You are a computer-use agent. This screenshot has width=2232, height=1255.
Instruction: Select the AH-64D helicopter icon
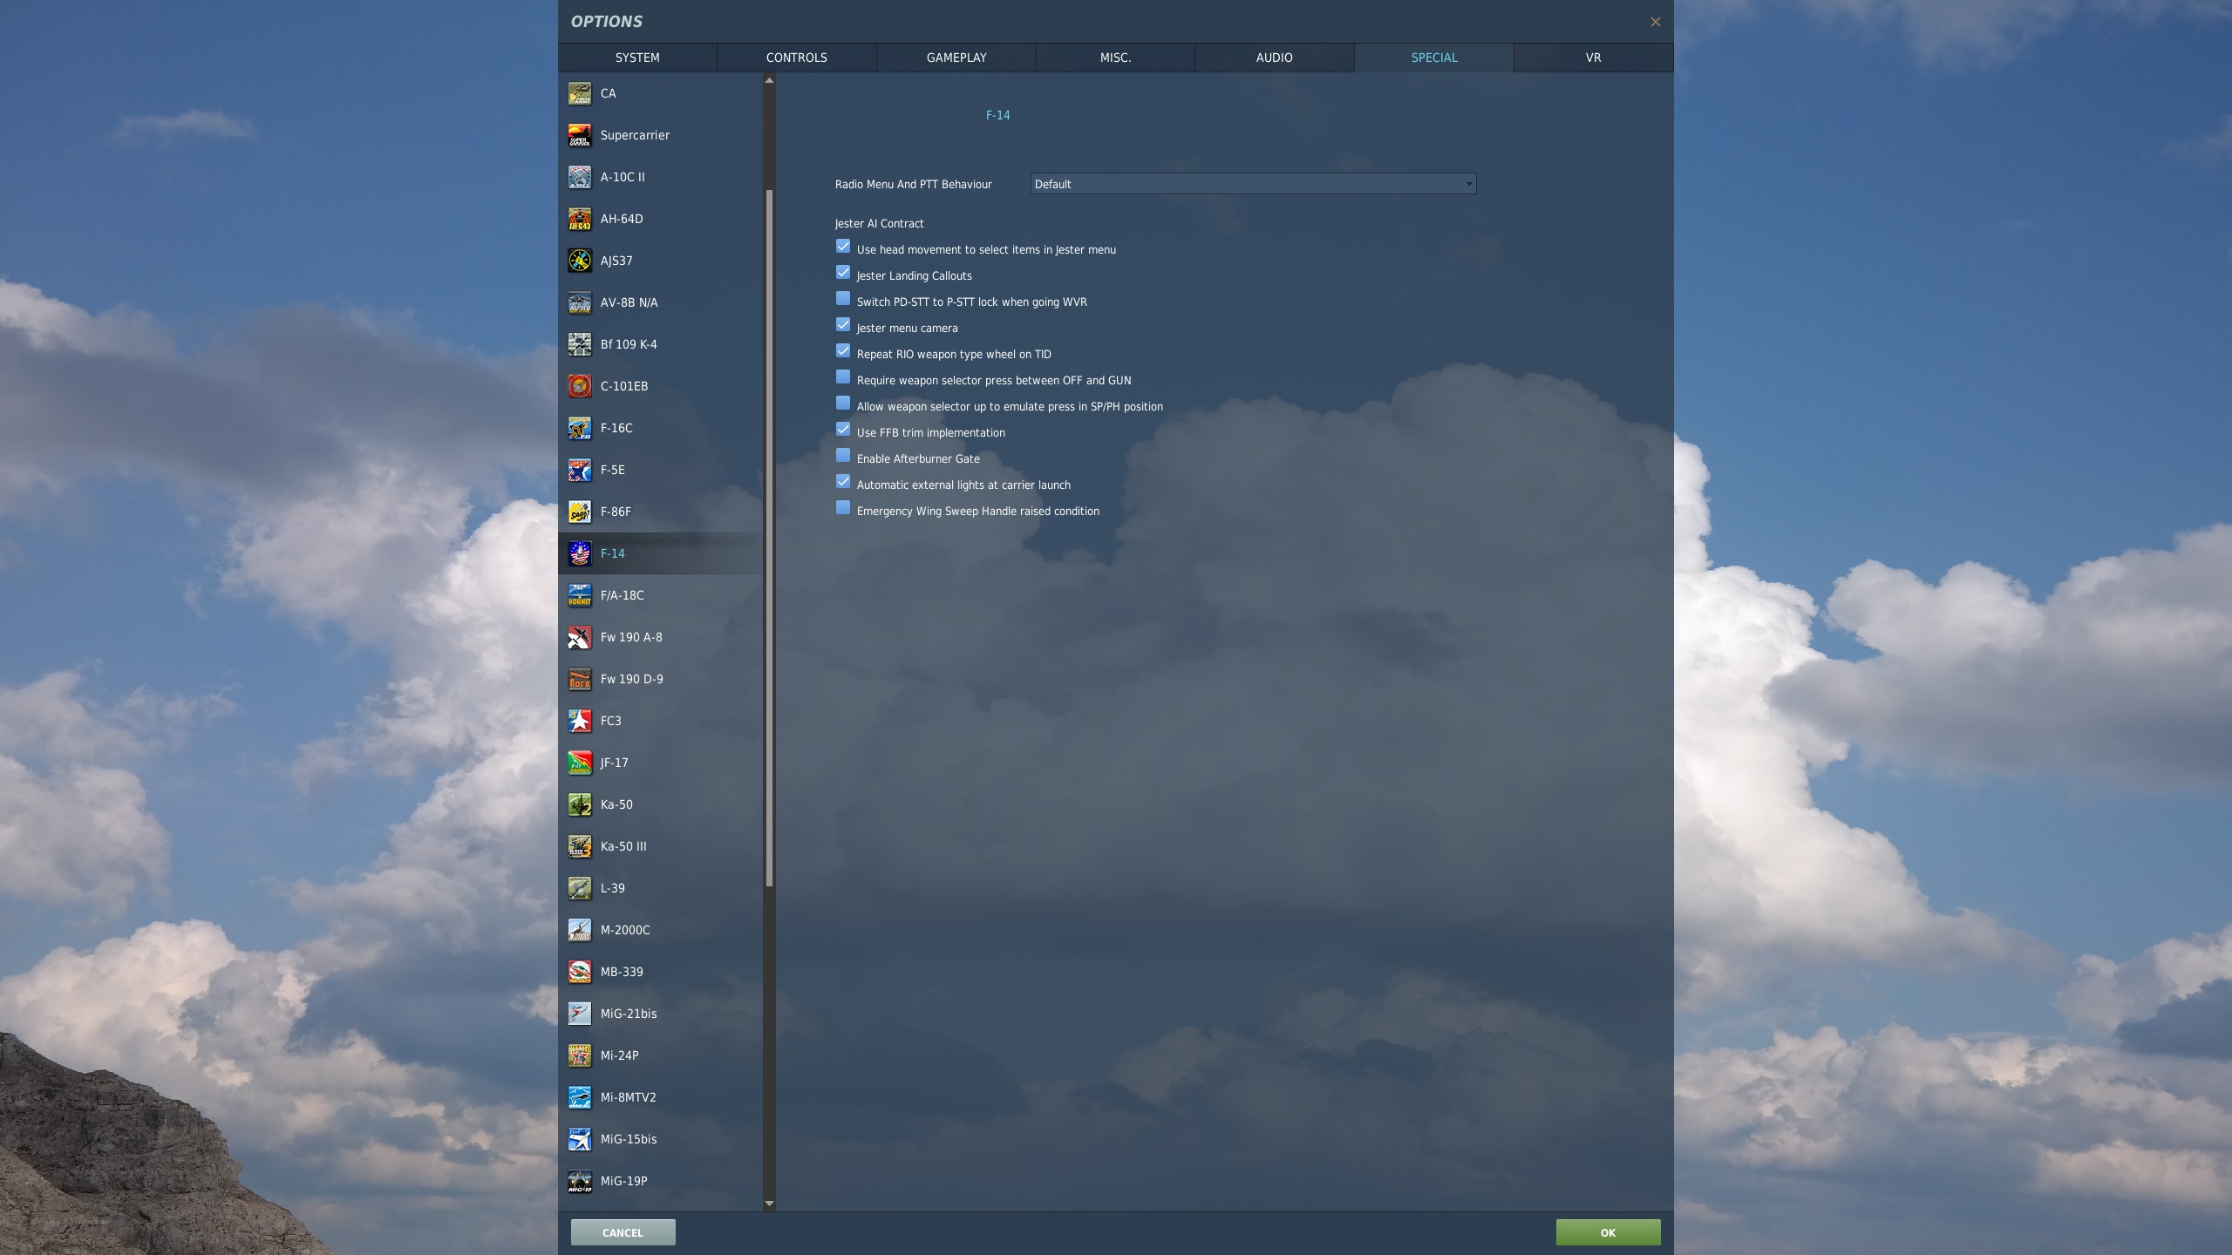pos(580,219)
